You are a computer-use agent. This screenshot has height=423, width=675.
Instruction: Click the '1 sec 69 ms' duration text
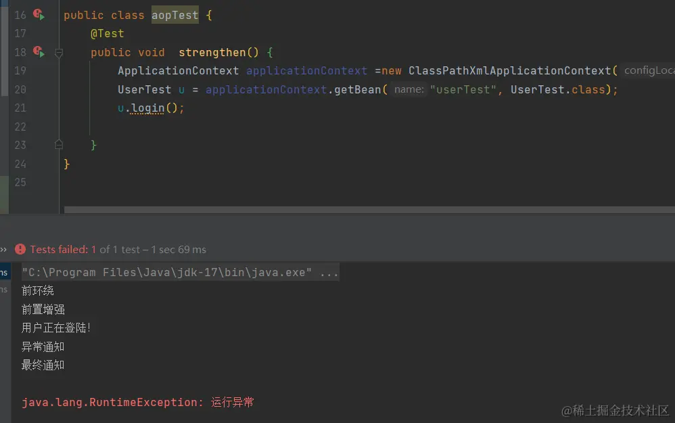[x=179, y=250]
